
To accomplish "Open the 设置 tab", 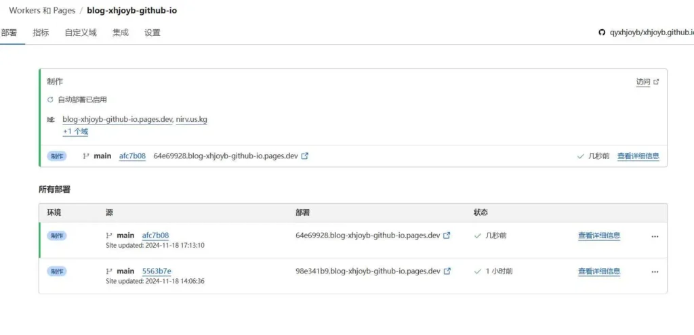I will 152,32.
